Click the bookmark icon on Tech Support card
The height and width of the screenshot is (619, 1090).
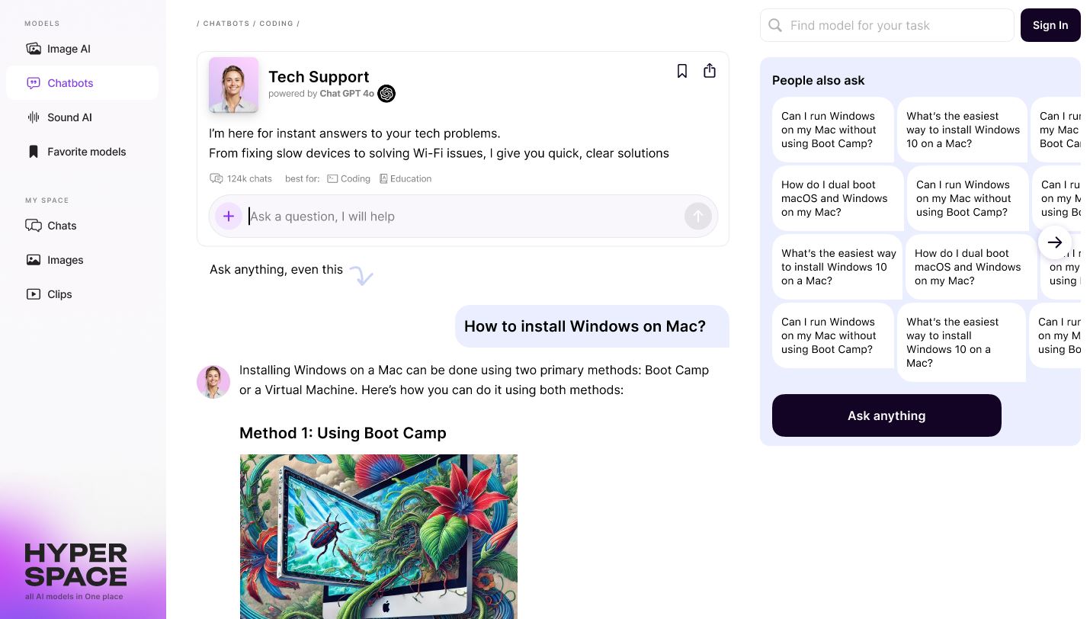coord(682,71)
